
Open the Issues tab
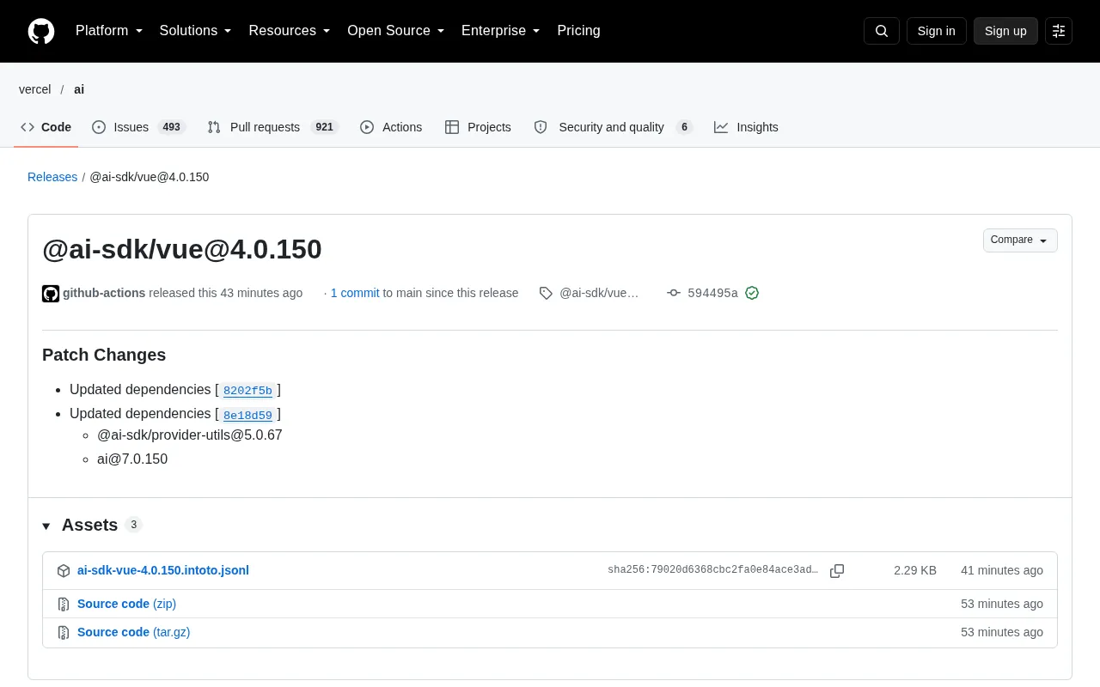point(137,127)
